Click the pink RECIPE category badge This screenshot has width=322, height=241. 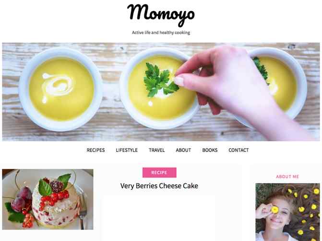[159, 172]
